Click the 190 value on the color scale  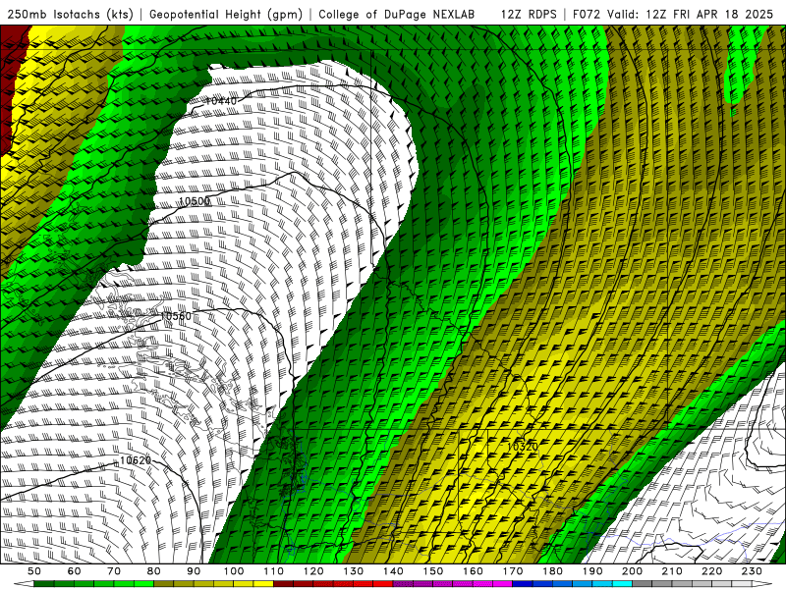592,571
